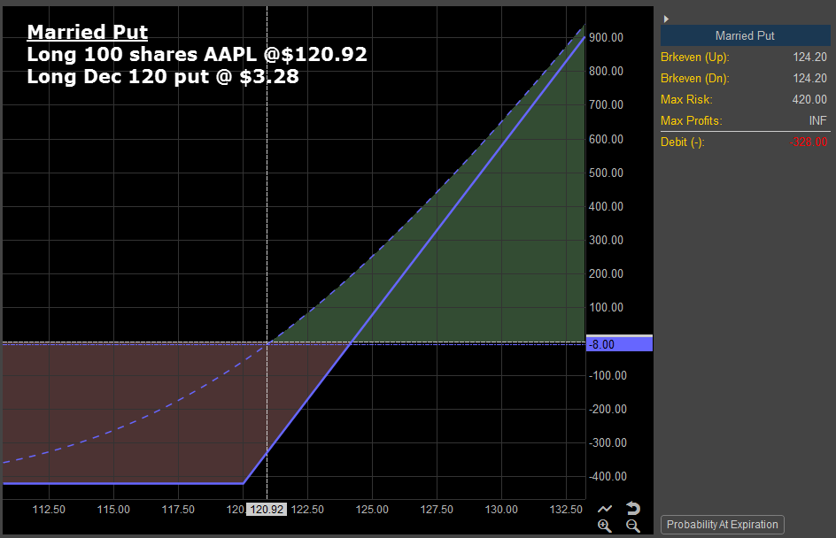The image size is (836, 538).
Task: Click the Long 100 shares AAPL text
Action: click(x=197, y=54)
